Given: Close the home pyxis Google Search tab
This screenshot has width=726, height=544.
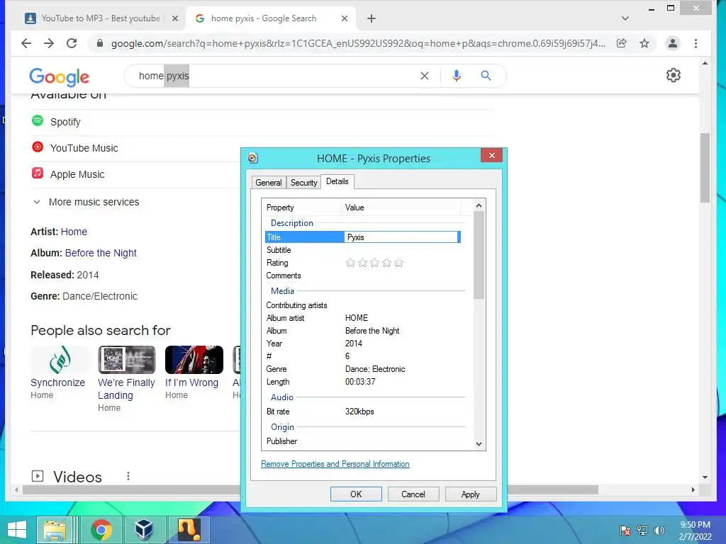Looking at the screenshot, I should (345, 18).
